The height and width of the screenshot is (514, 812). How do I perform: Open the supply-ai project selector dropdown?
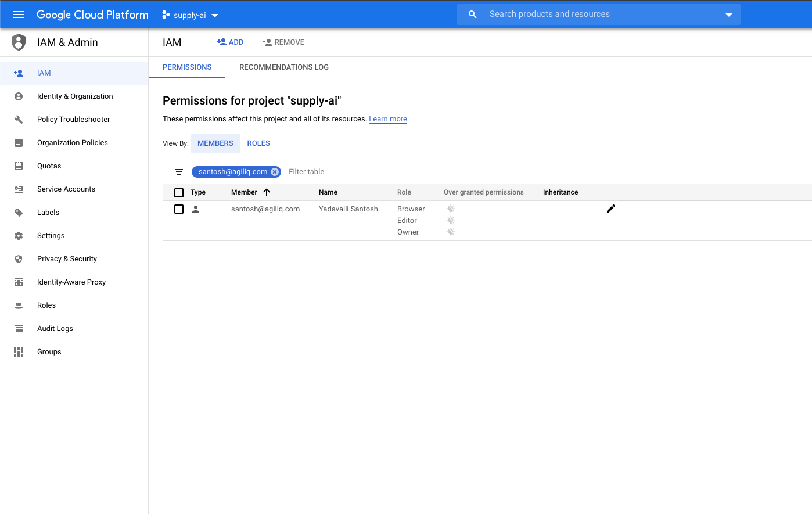click(190, 15)
